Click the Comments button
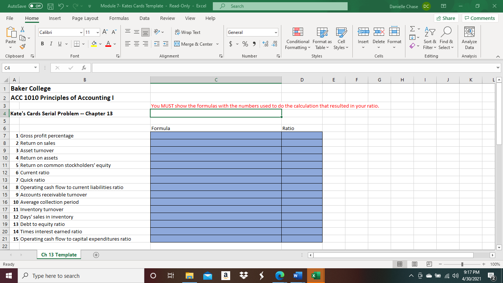 479,18
